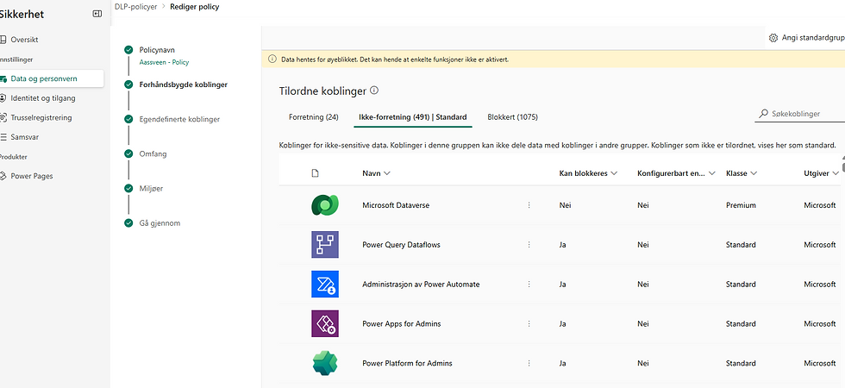The width and height of the screenshot is (845, 388).
Task: Switch to the Blokkert (1075) tab
Action: [512, 116]
